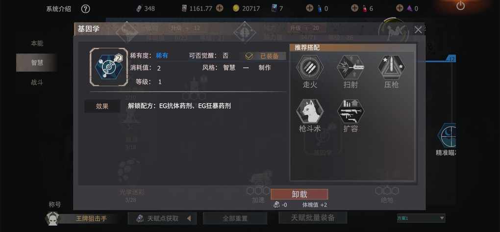Select the 压枪 recommended talent icon

pos(391,67)
